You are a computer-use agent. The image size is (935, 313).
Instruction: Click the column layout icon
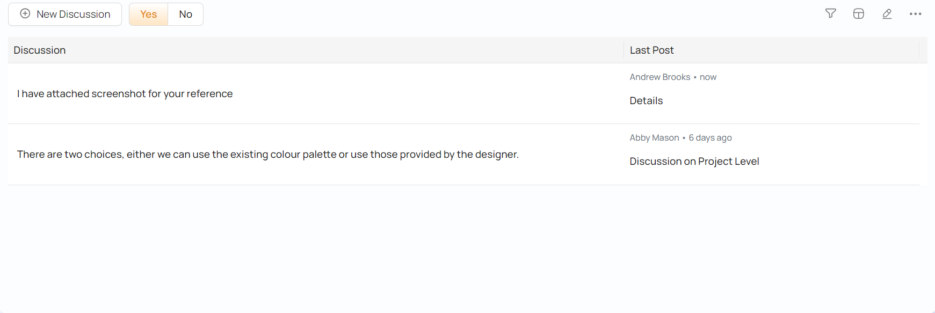(858, 14)
